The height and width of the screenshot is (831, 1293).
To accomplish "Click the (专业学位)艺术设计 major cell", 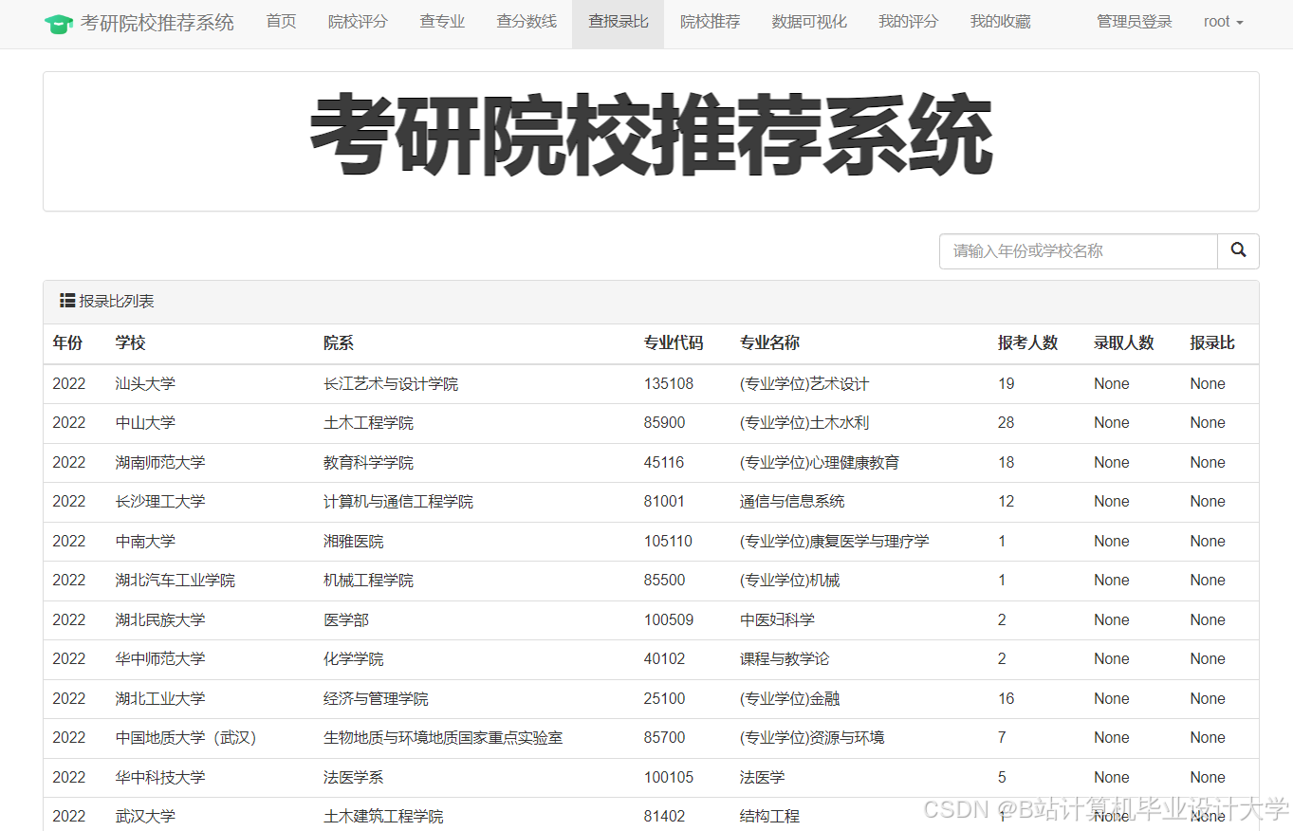I will point(804,384).
